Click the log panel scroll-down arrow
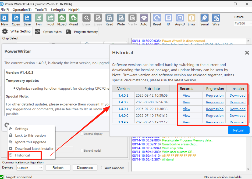Viewport: 252px width, 179px height. pyautogui.click(x=248, y=169)
